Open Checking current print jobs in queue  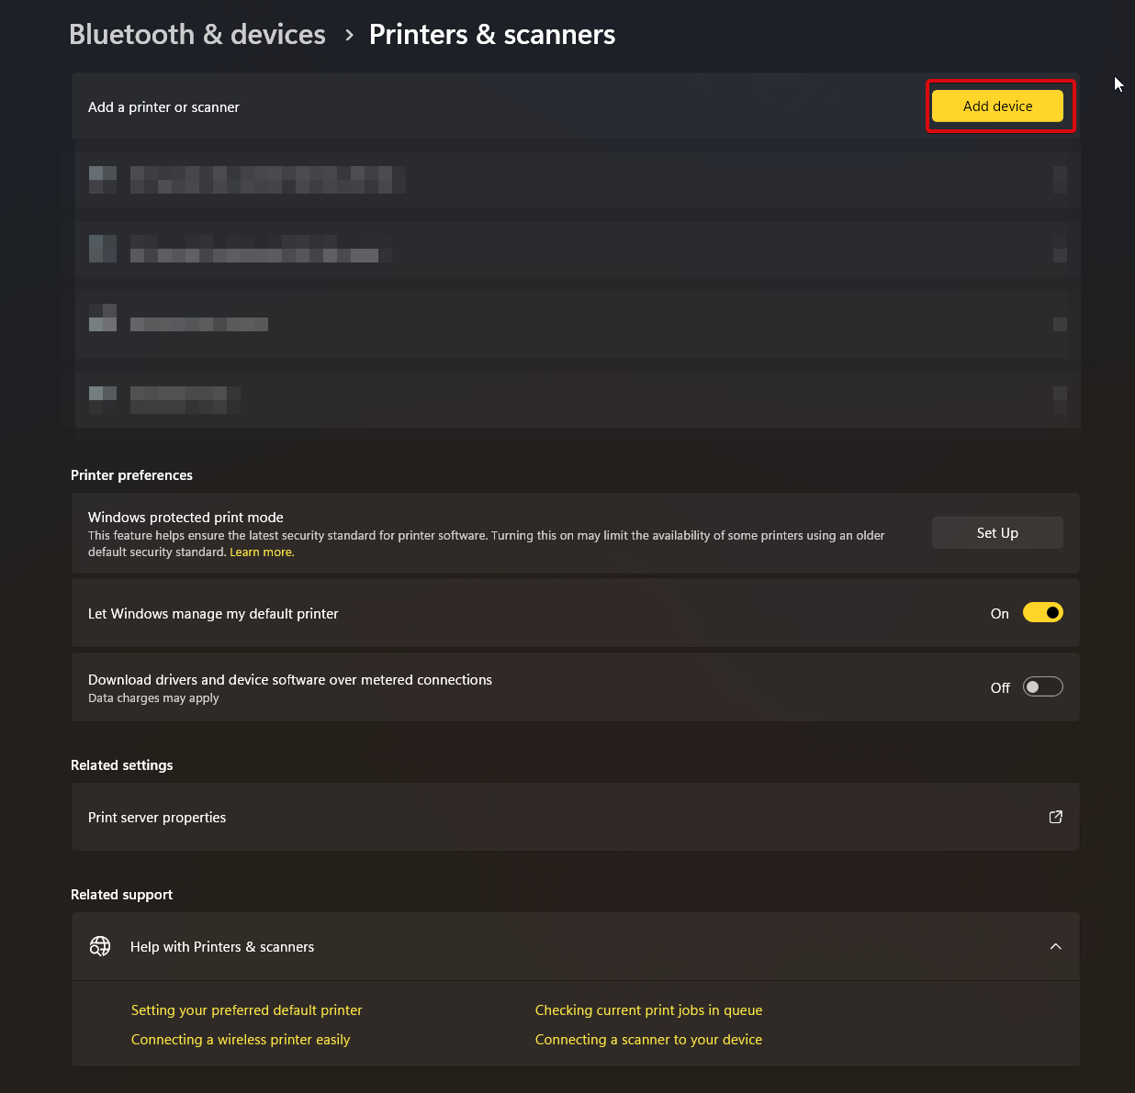[648, 1010]
